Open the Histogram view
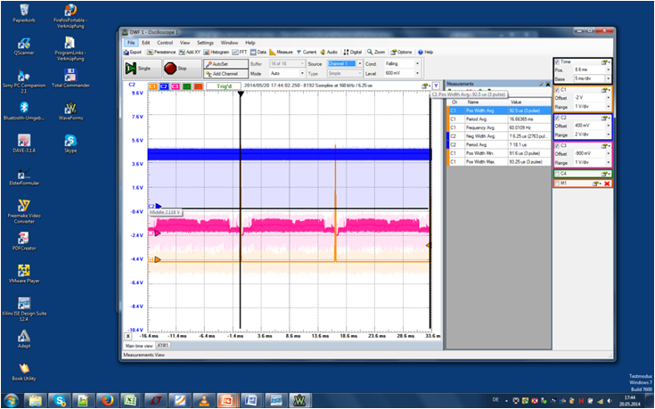Image resolution: width=655 pixels, height=409 pixels. [x=217, y=53]
